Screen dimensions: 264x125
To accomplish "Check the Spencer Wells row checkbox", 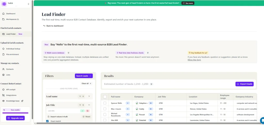I will [105, 103].
